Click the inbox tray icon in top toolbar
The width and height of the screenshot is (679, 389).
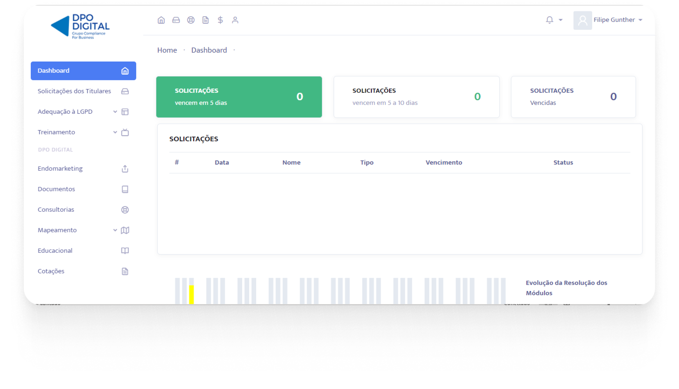(176, 20)
